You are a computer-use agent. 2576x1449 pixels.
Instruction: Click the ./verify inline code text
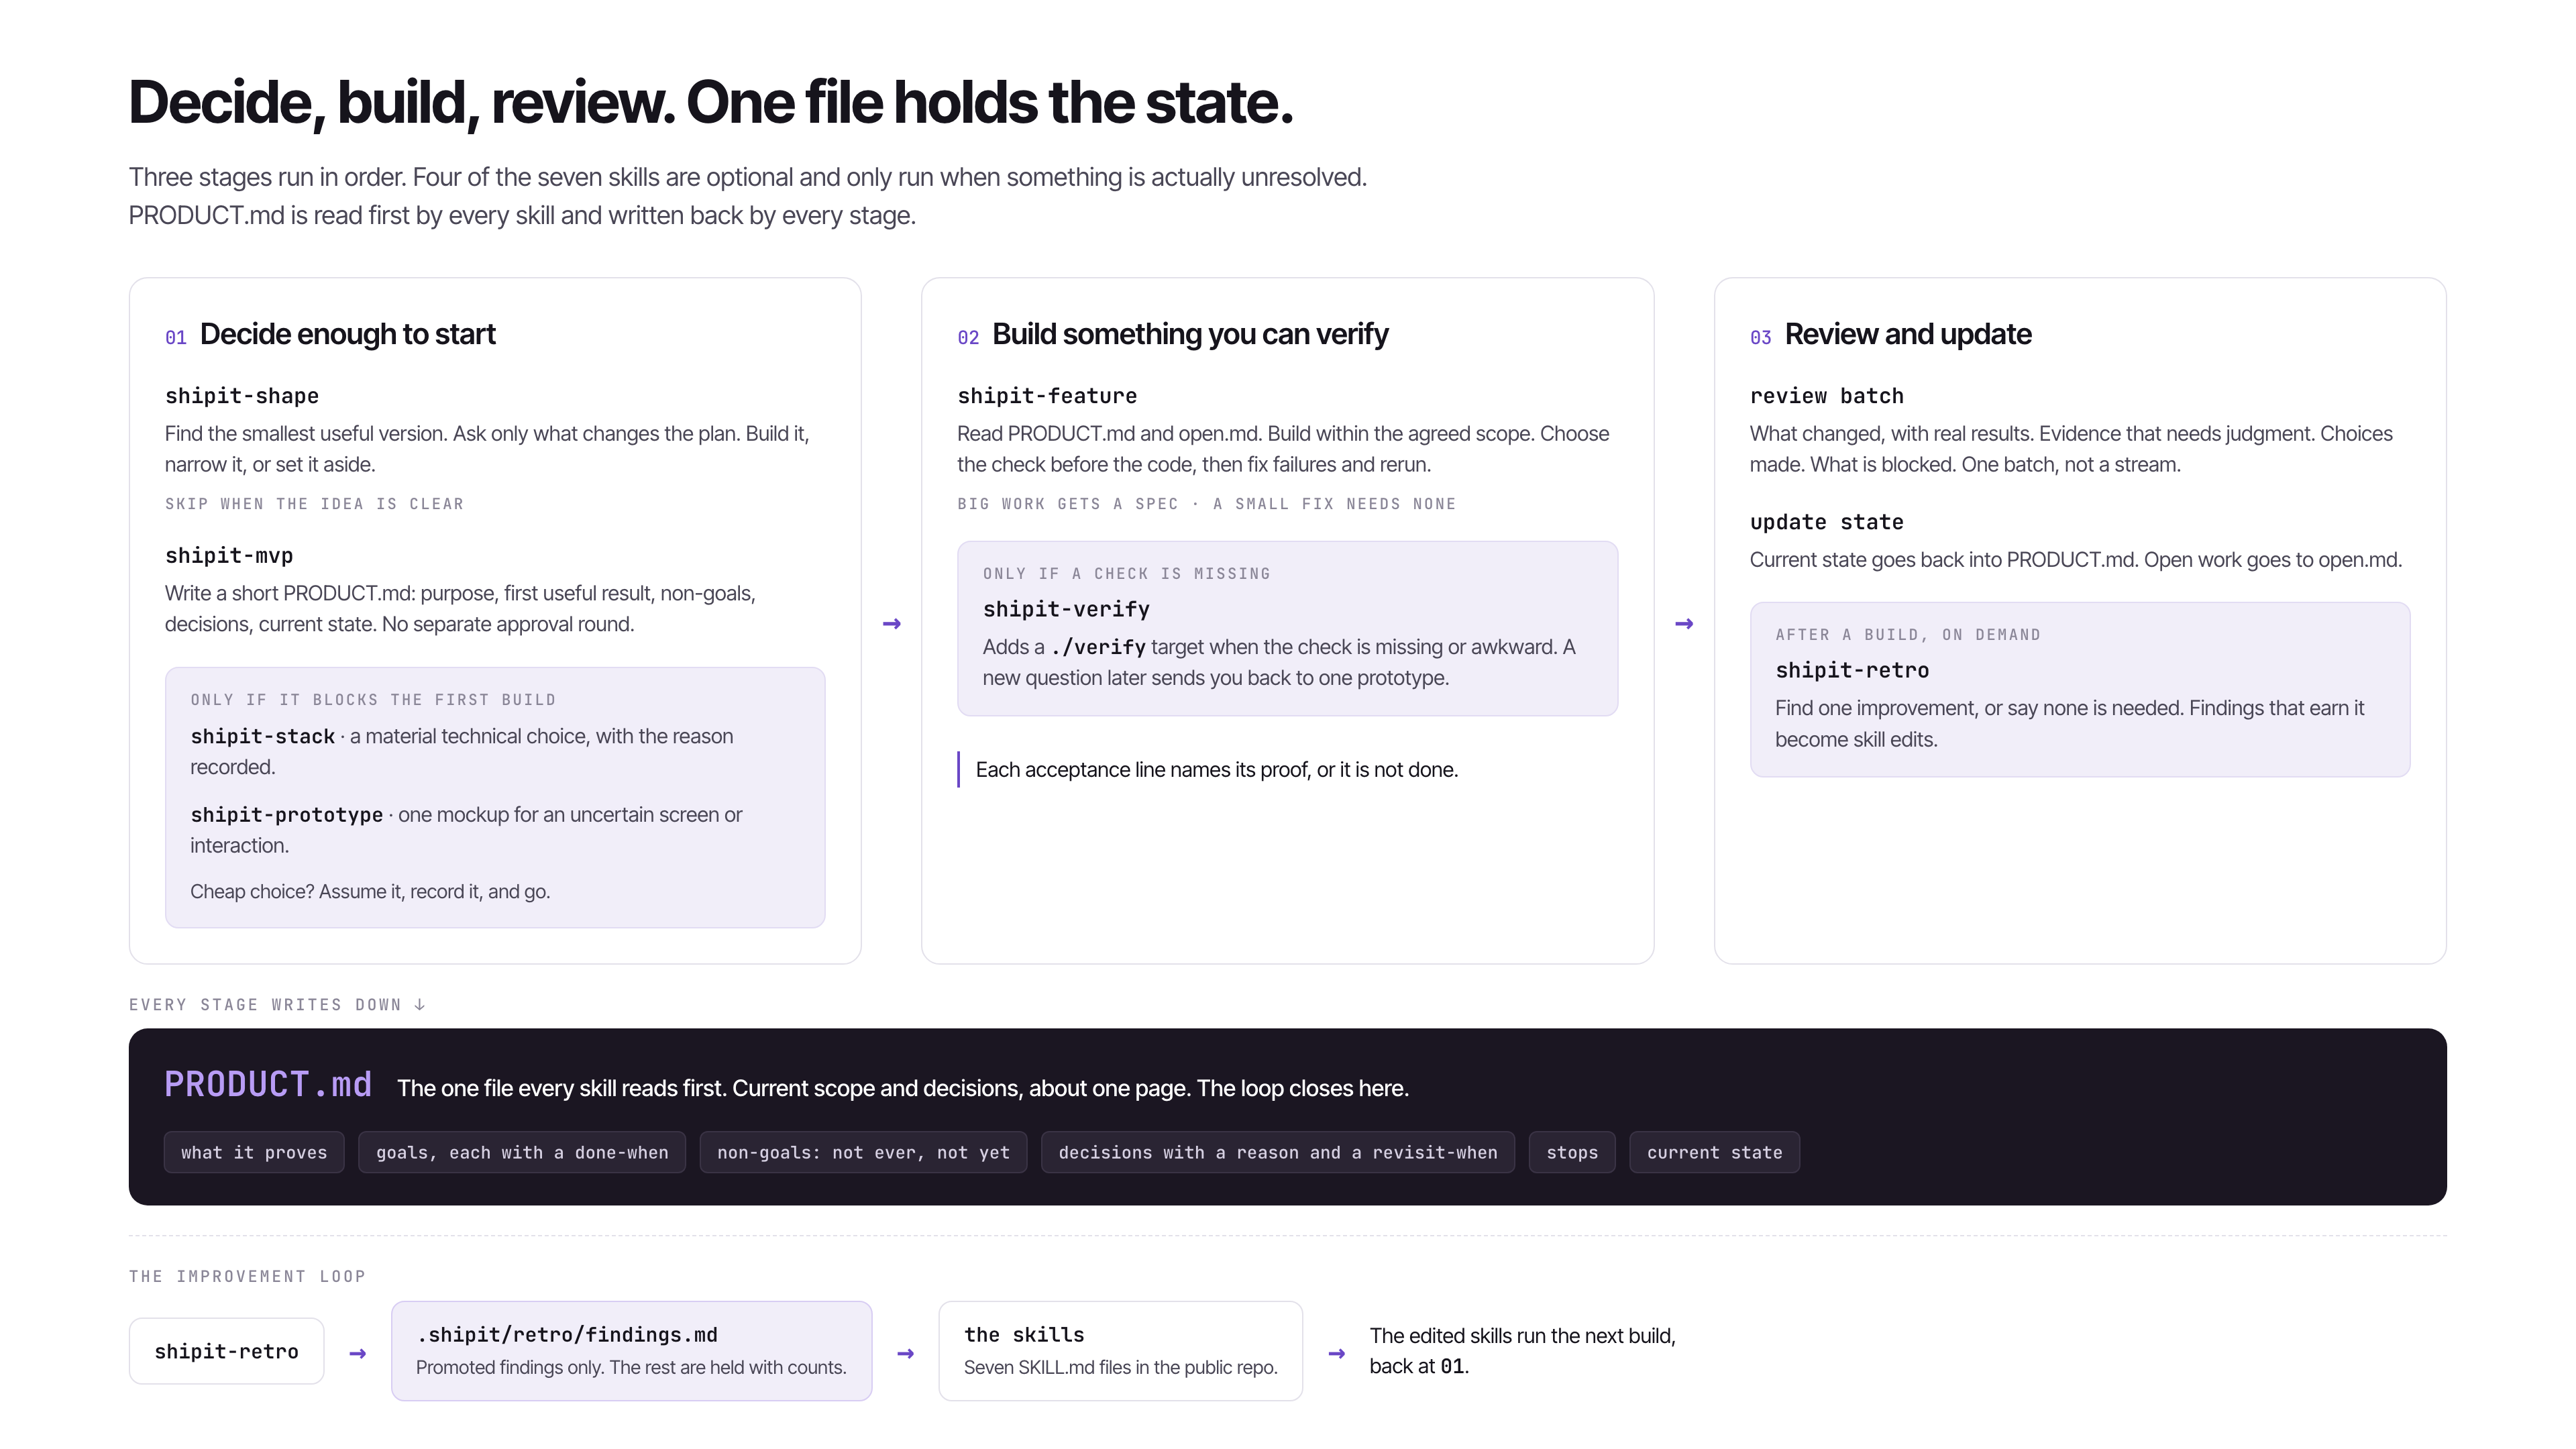1098,647
